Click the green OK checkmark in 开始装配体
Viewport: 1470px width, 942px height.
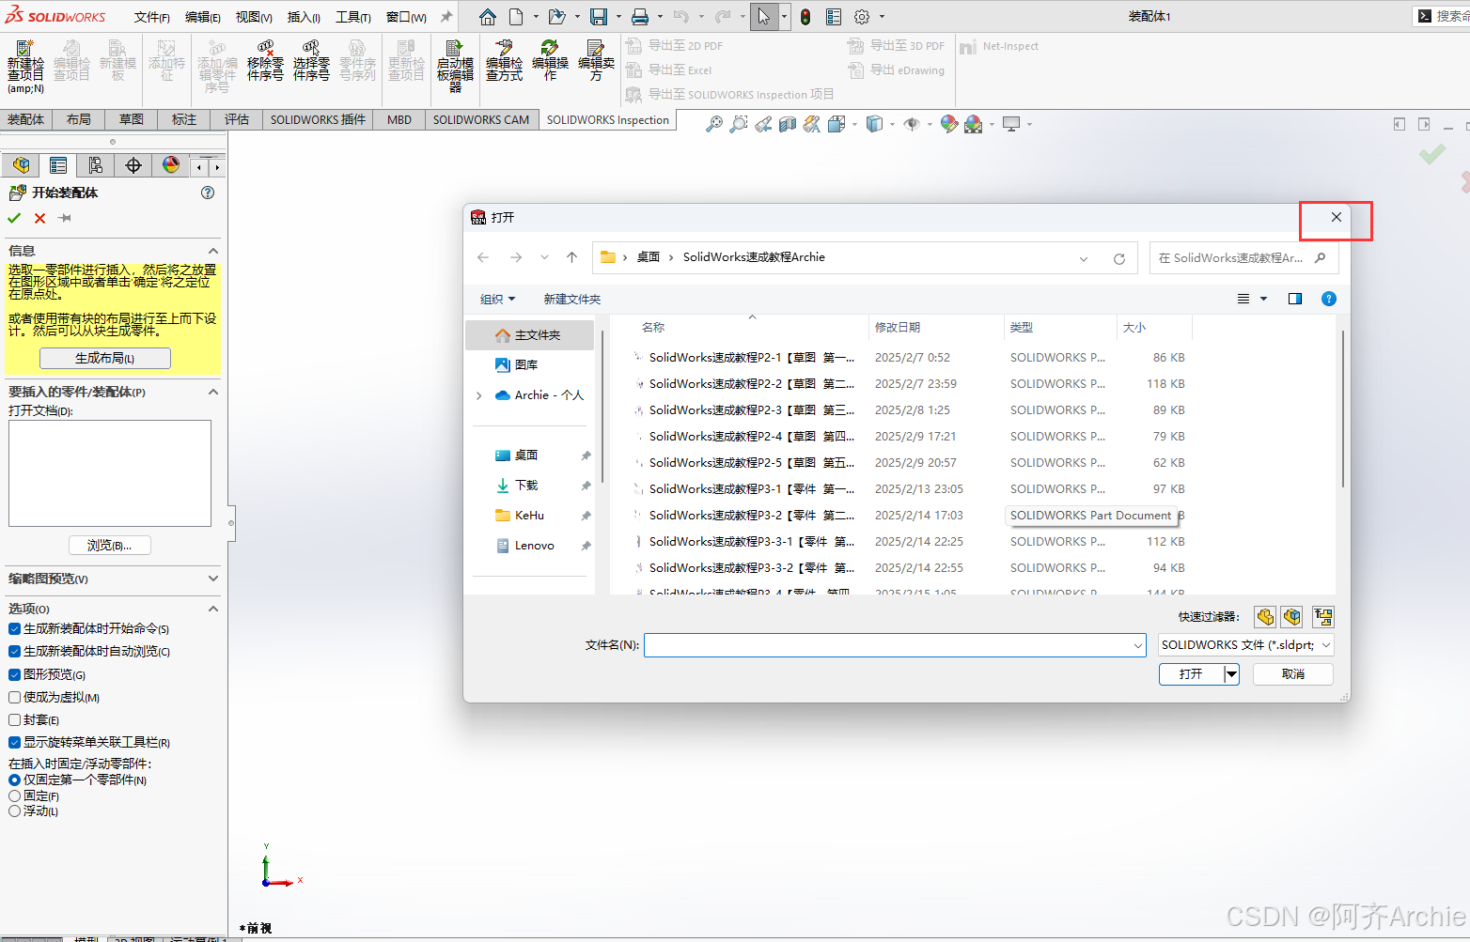[x=14, y=218]
